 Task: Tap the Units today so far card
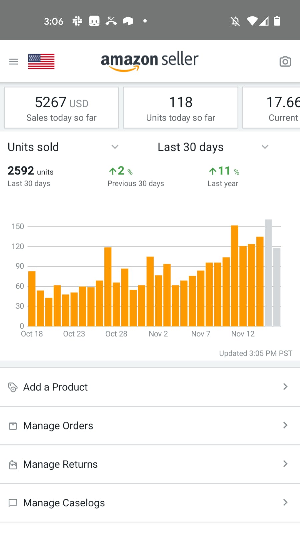coord(181,108)
